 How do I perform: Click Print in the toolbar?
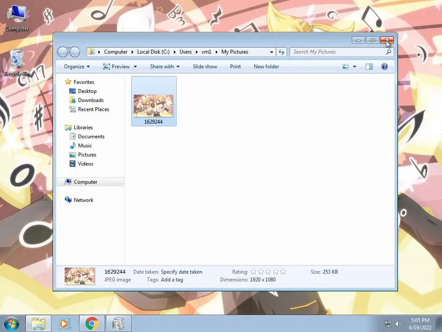coord(235,67)
